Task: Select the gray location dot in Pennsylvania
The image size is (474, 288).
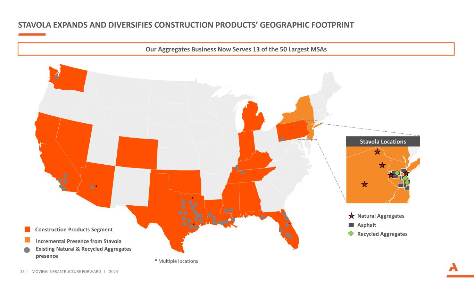Action: pyautogui.click(x=283, y=139)
